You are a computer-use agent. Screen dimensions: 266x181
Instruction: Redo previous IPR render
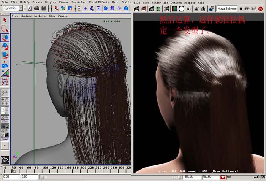click(x=151, y=9)
